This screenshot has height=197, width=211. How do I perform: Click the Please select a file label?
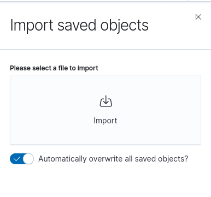[54, 68]
